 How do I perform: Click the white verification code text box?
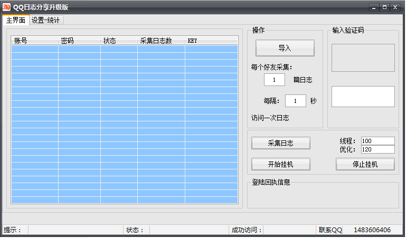[363, 97]
